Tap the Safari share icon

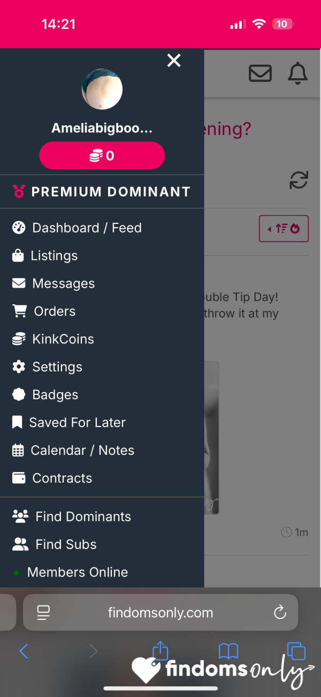pyautogui.click(x=160, y=650)
